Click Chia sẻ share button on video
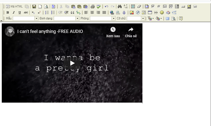Viewport: 211px width, 126px height. 131,32
